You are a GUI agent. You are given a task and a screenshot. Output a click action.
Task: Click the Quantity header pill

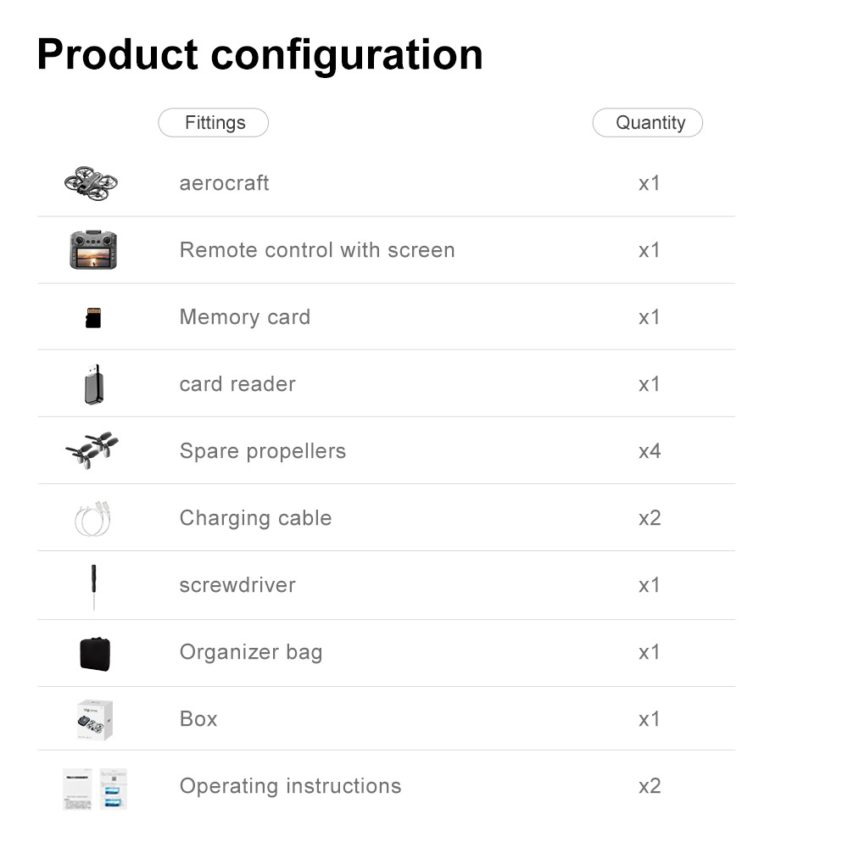pyautogui.click(x=648, y=123)
